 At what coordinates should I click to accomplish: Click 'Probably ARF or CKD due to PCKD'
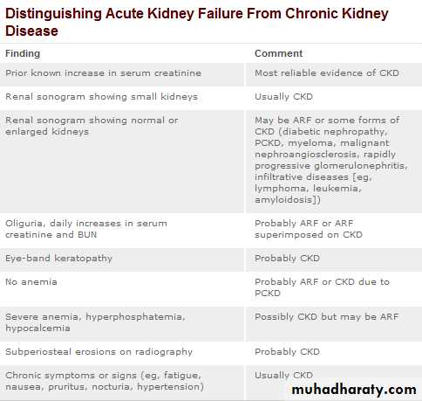tap(322, 287)
